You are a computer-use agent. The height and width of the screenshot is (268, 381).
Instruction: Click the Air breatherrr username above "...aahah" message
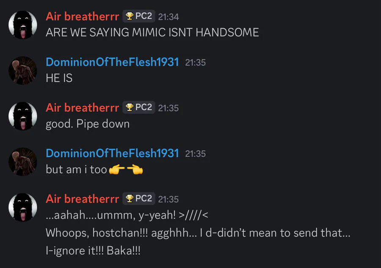click(x=82, y=199)
